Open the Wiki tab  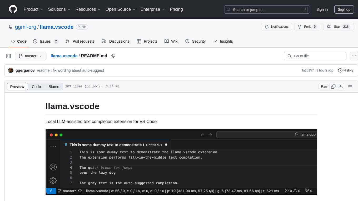(x=171, y=41)
